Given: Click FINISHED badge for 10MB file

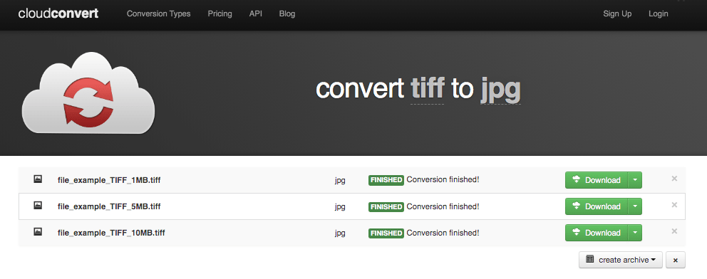Looking at the screenshot, I should pos(386,233).
